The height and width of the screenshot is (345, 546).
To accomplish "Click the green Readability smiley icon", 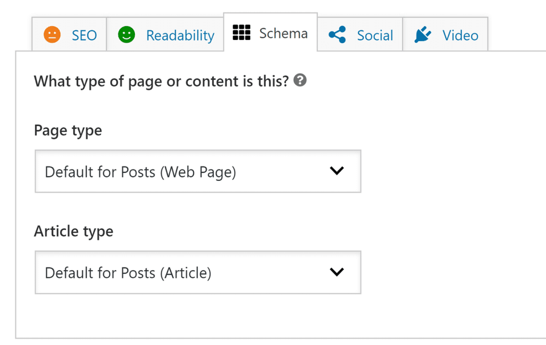I will coord(126,34).
